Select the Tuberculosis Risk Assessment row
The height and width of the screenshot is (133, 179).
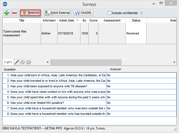click(21, 33)
